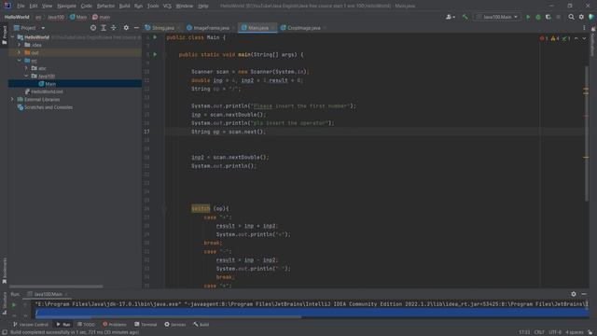597x336 pixels.
Task: Open the Navigate menu
Action: 66,7
